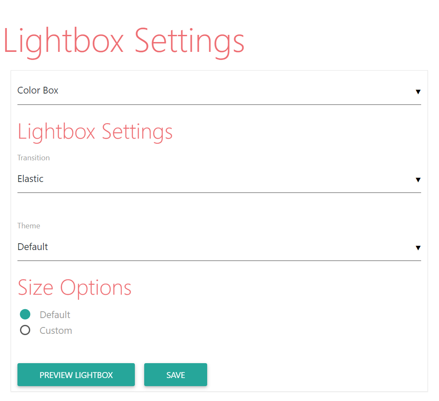Click the Size Options section heading
The height and width of the screenshot is (401, 439).
tap(74, 288)
